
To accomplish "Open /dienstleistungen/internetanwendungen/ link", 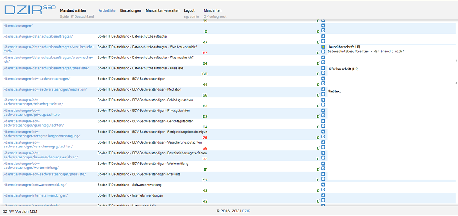I will pyautogui.click(x=35, y=195).
